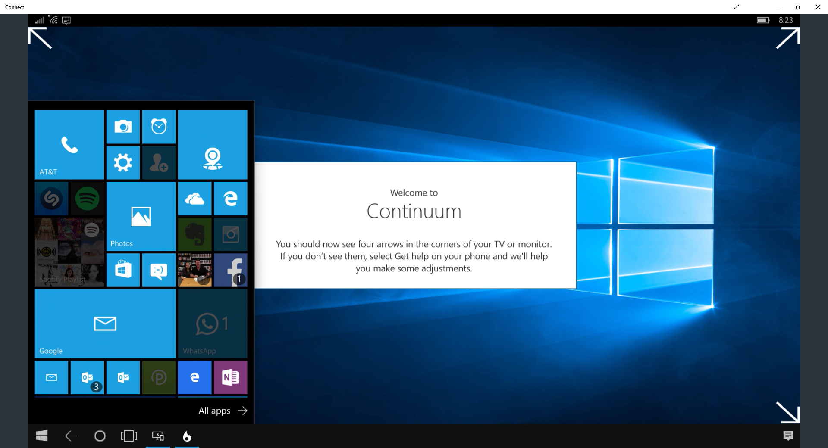Launch Shazam from its tile
828x448 pixels.
pyautogui.click(x=51, y=199)
